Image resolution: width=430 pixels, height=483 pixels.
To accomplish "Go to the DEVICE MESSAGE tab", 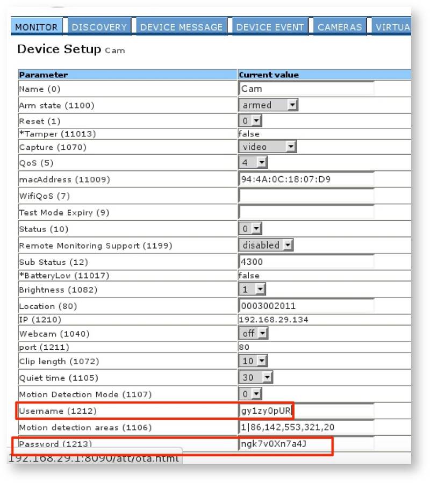I will click(x=181, y=27).
